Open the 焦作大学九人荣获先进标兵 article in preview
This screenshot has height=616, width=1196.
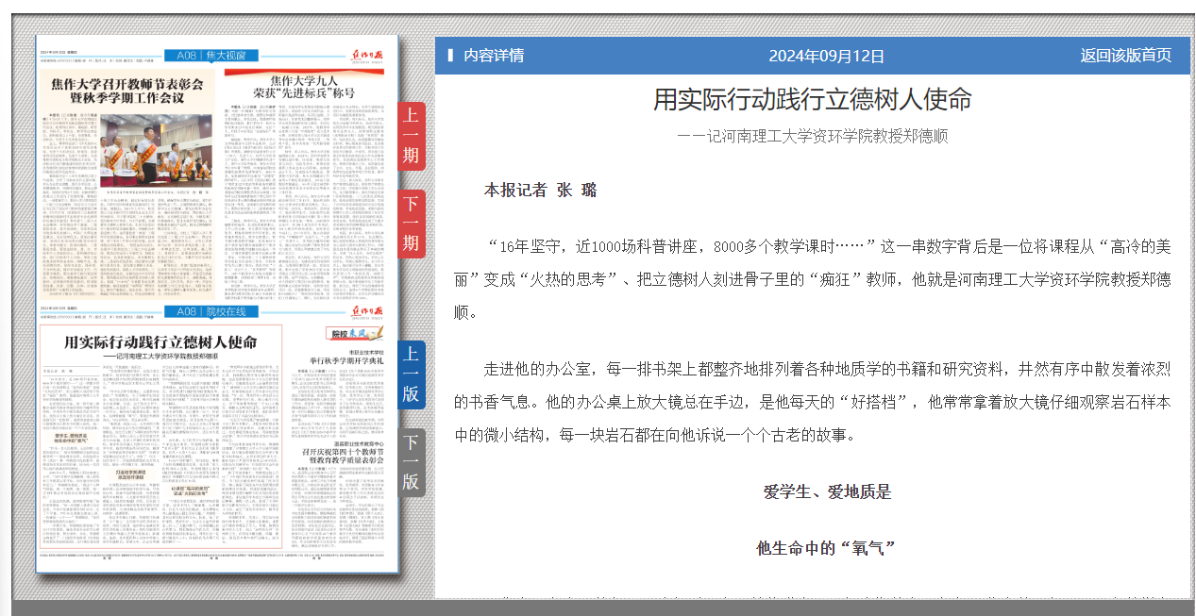(x=303, y=87)
